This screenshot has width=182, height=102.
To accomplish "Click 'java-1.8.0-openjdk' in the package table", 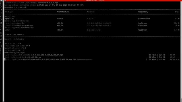I will 15,23.
